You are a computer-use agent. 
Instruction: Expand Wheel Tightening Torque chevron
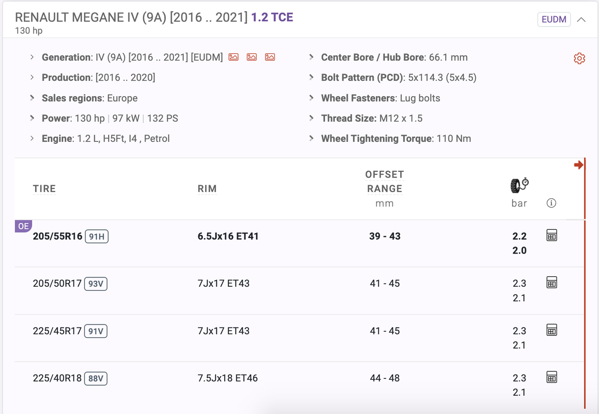311,138
